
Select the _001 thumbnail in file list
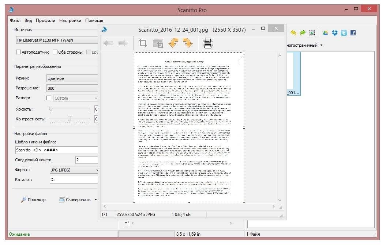[294, 73]
